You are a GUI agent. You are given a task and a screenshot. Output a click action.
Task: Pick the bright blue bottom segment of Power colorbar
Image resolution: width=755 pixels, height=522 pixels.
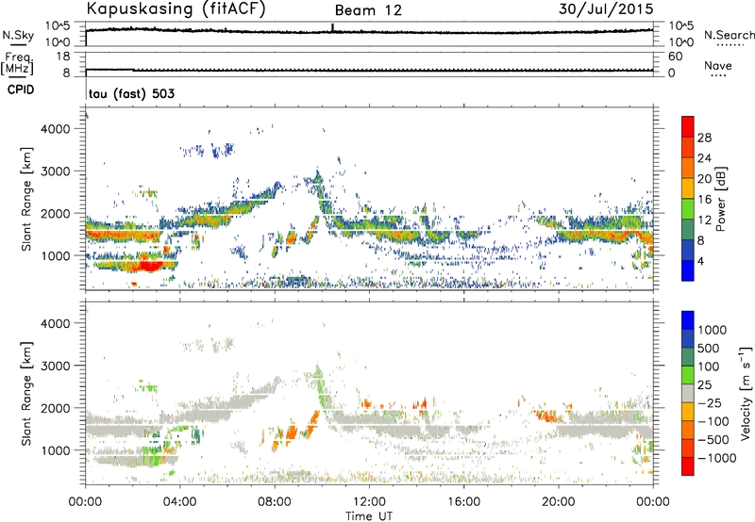click(x=688, y=270)
